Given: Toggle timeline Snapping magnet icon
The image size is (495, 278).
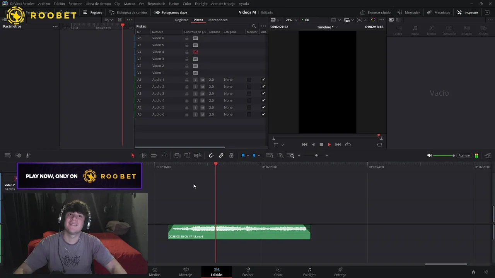Looking at the screenshot, I should (x=211, y=156).
